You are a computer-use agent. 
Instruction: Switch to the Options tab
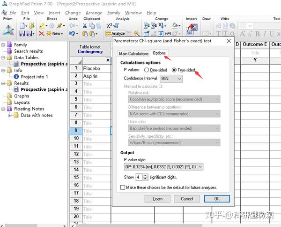click(x=159, y=53)
